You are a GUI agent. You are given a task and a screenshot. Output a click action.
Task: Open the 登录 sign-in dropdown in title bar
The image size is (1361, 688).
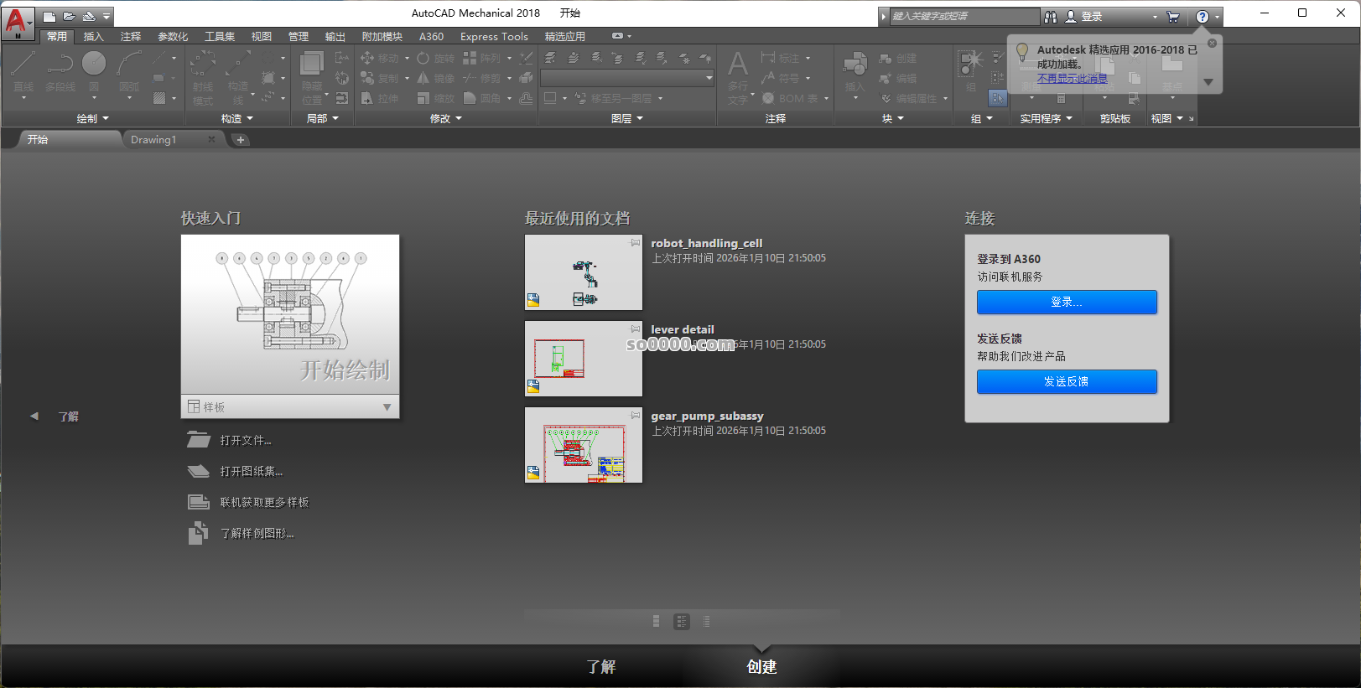1155,17
